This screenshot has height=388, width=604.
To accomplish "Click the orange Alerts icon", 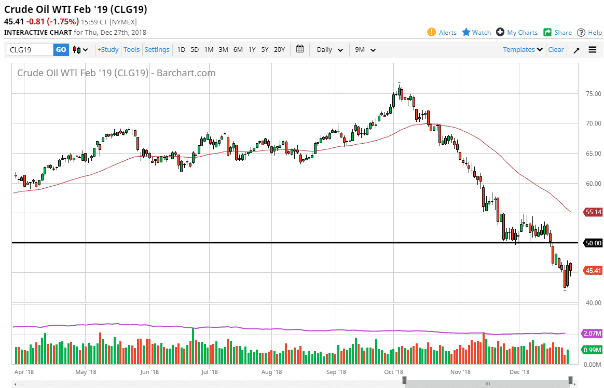I will pos(431,32).
